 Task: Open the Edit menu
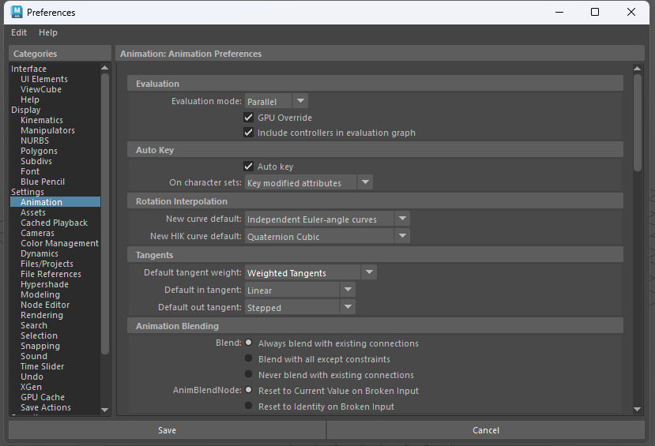19,32
